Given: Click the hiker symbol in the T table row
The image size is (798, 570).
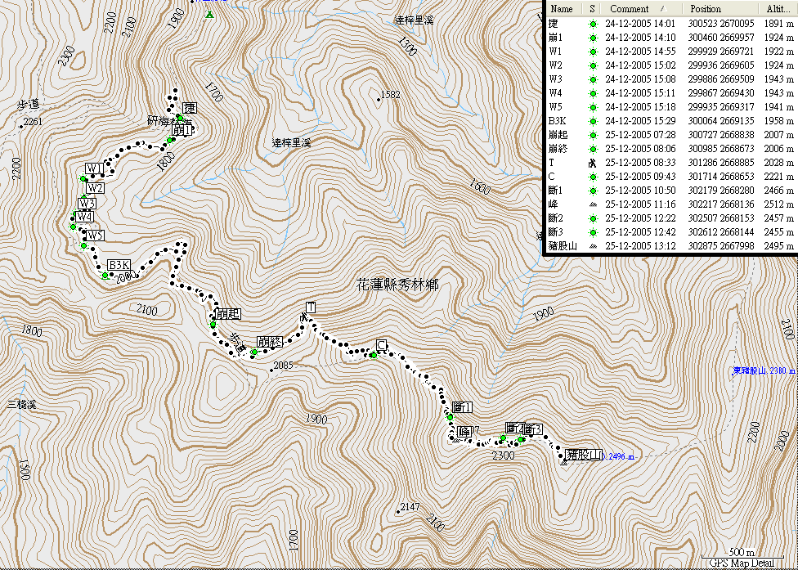Looking at the screenshot, I should 593,163.
